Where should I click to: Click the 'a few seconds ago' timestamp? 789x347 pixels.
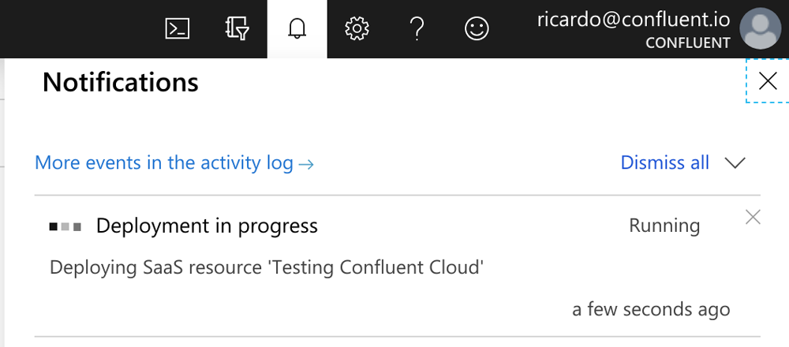(x=651, y=309)
